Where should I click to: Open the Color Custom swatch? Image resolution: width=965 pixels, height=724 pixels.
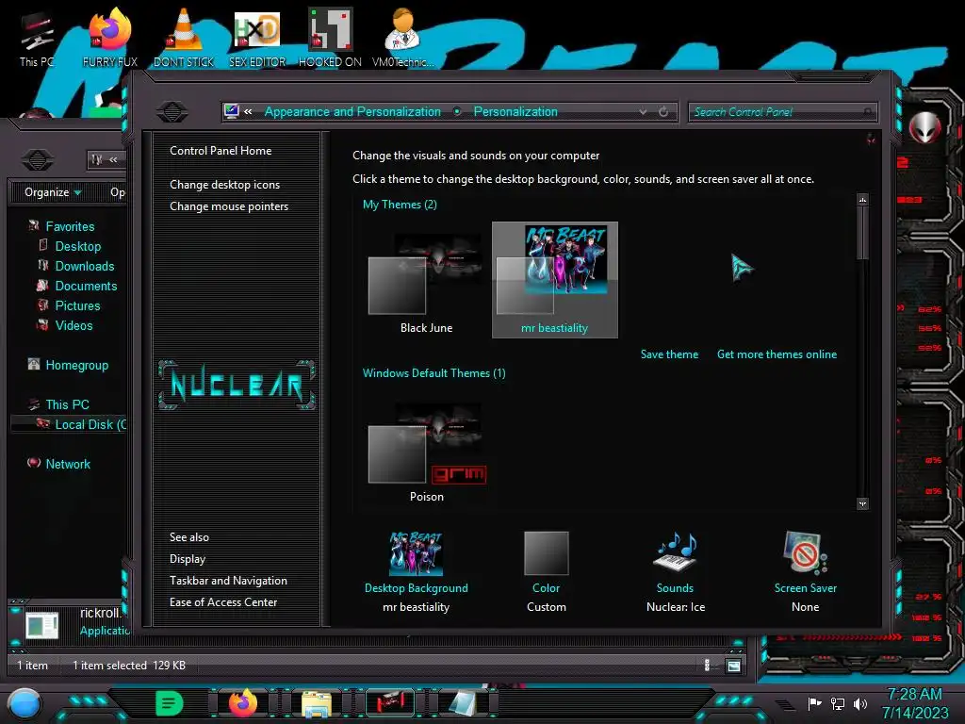tap(546, 553)
